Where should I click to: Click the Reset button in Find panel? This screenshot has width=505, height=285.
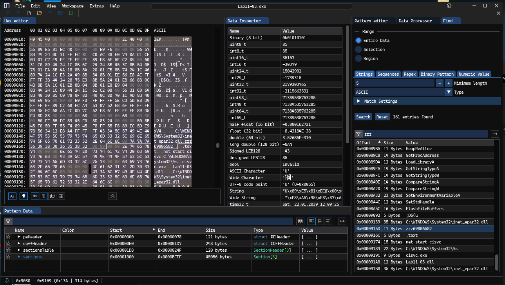382,117
